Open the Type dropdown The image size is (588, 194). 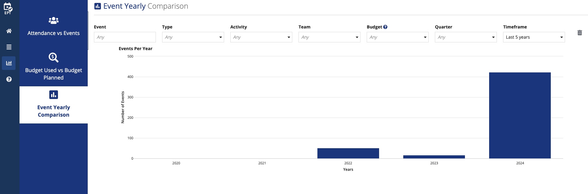193,37
